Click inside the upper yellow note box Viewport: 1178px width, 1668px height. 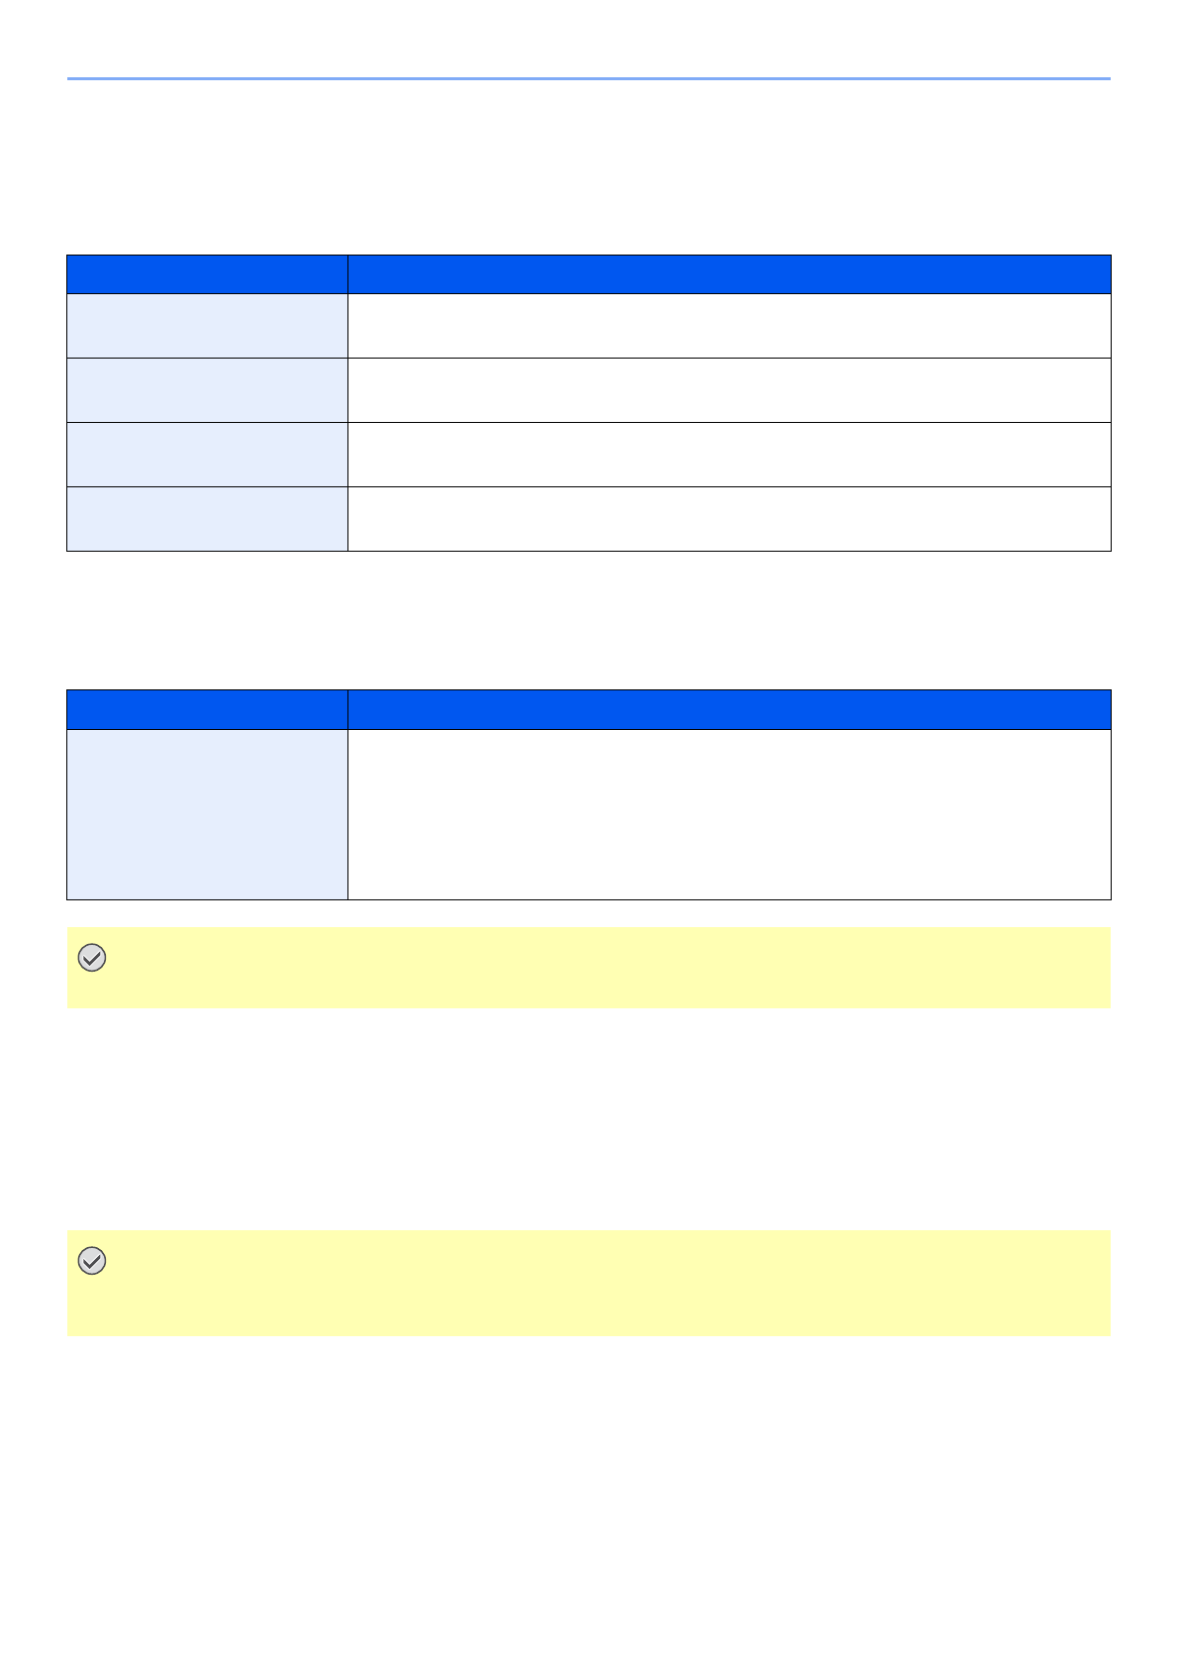594,968
